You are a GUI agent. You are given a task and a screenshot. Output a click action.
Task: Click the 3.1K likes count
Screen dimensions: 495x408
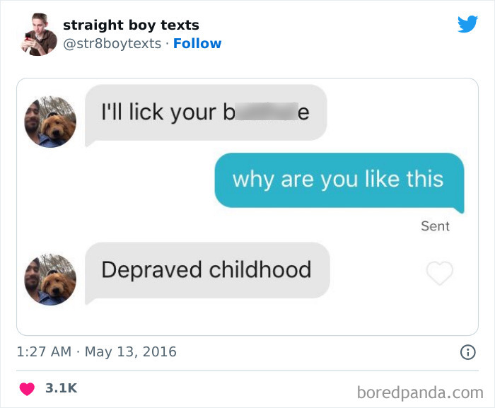[x=62, y=388]
